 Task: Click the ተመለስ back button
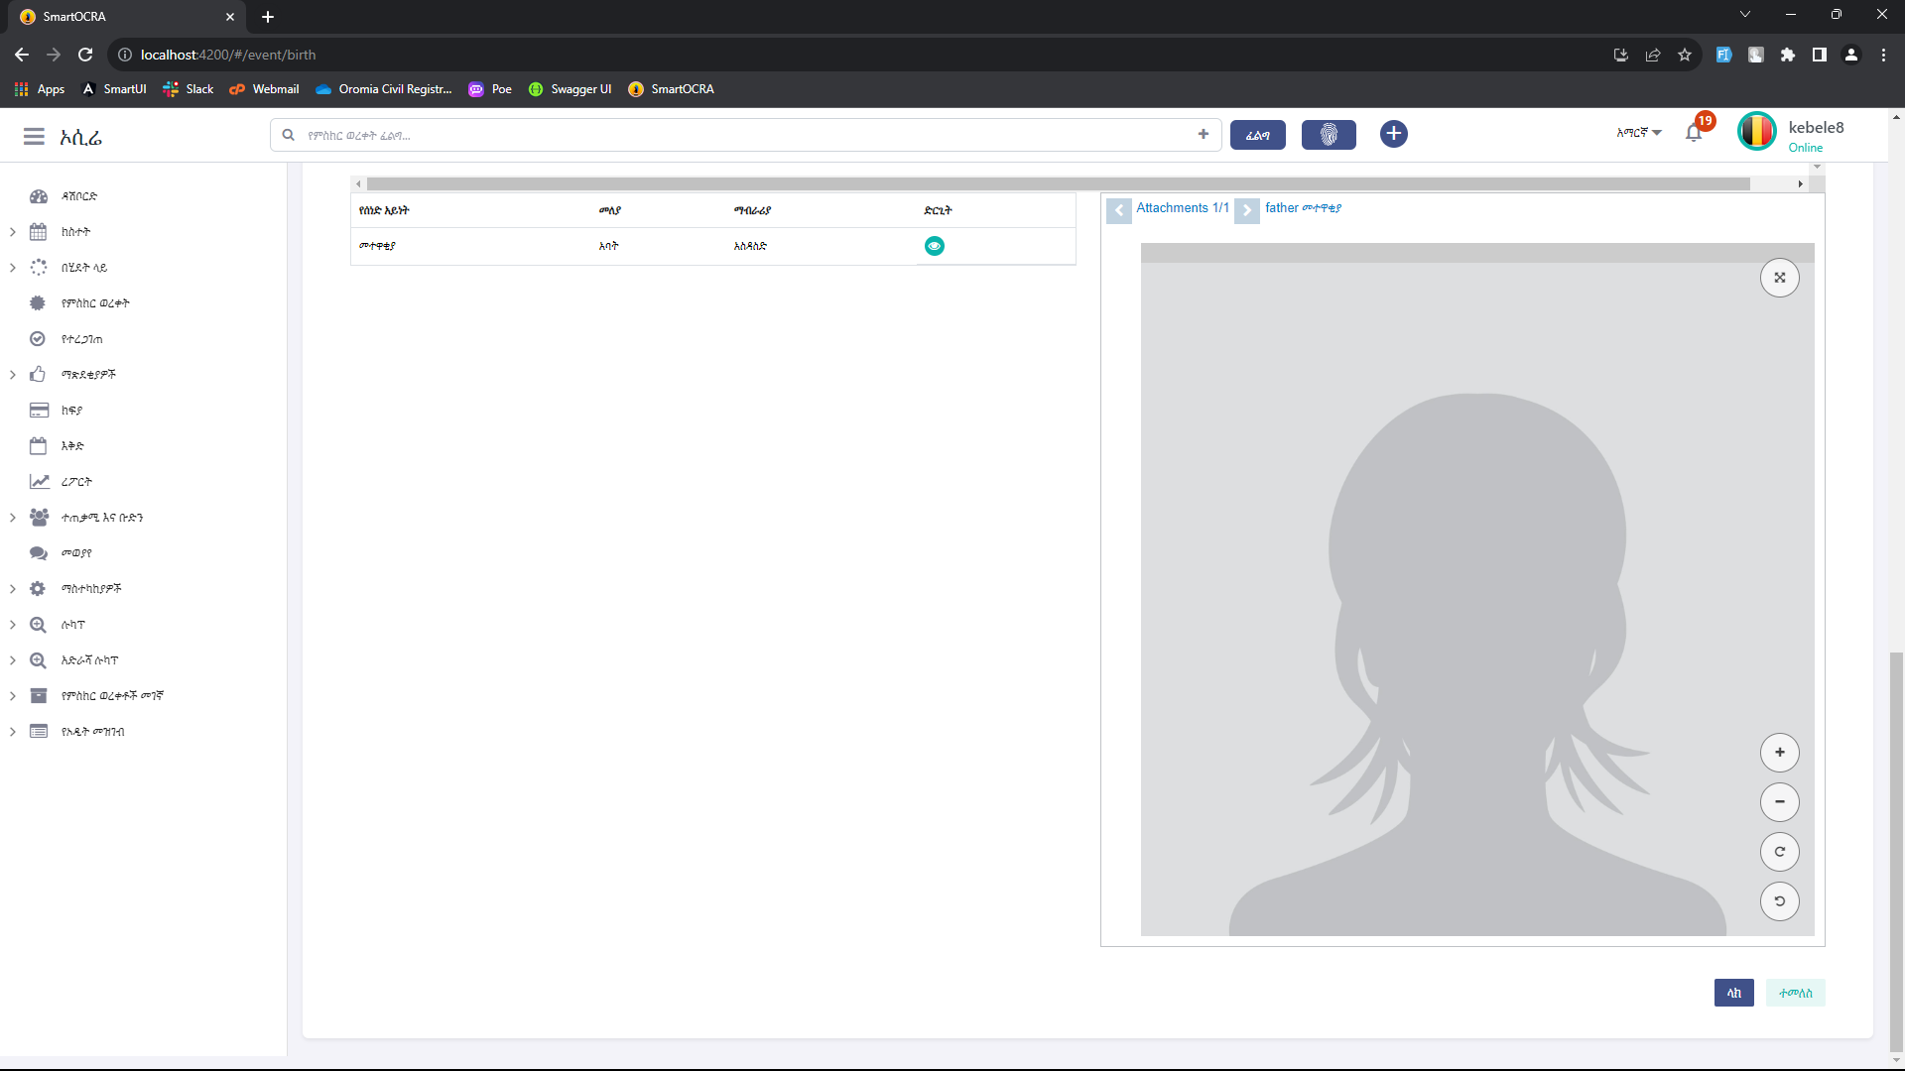(1796, 993)
